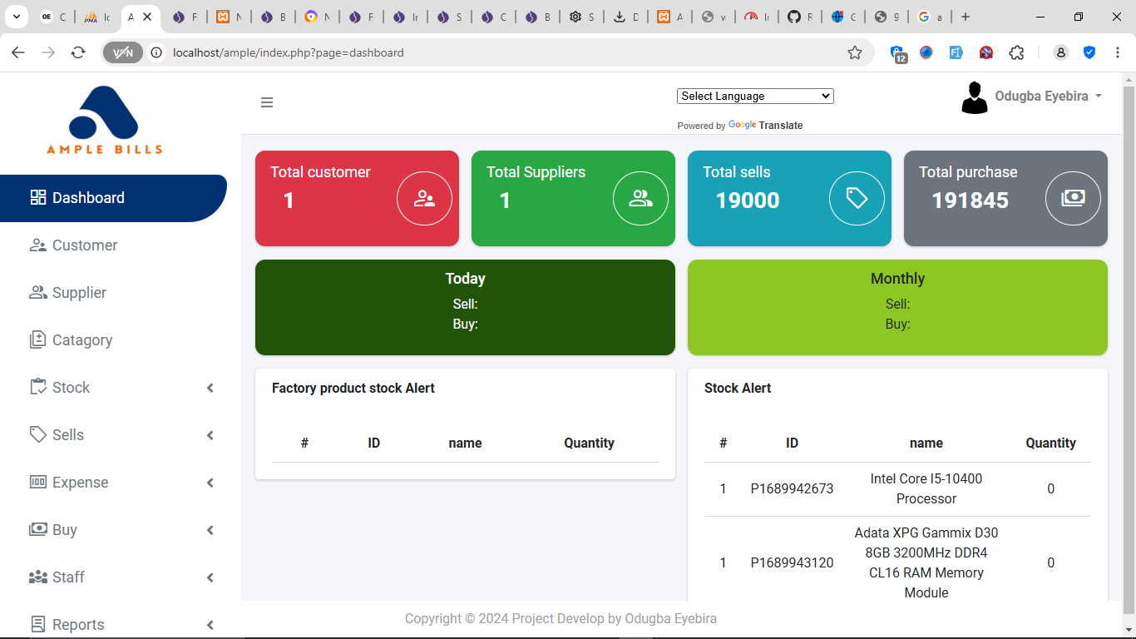Open the browser Extensions puzzle icon
1136x639 pixels.
1016,52
